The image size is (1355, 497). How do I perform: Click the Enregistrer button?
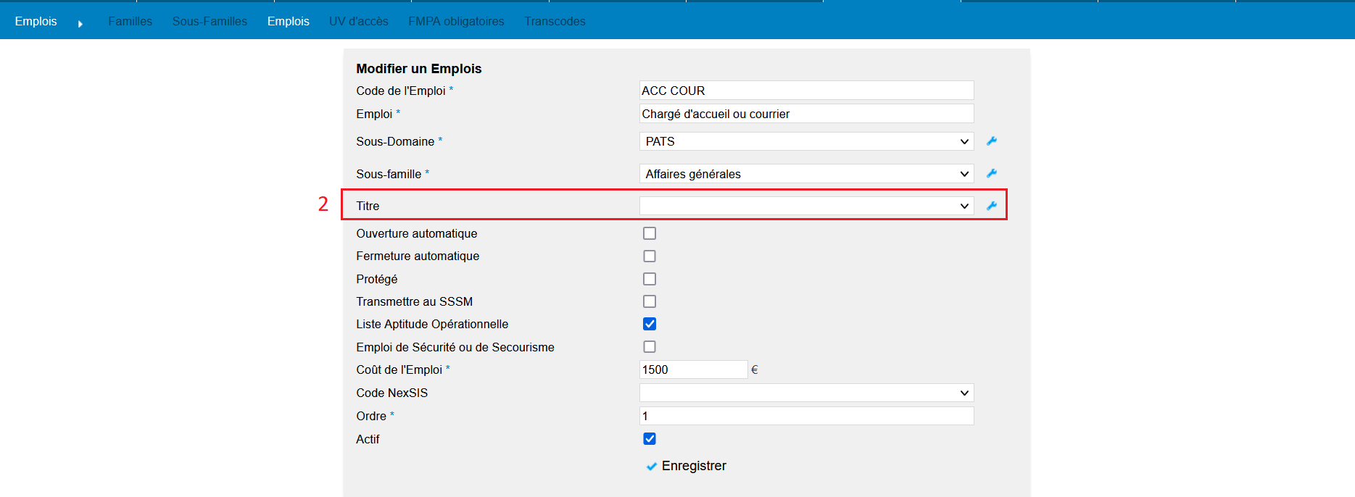tap(693, 466)
